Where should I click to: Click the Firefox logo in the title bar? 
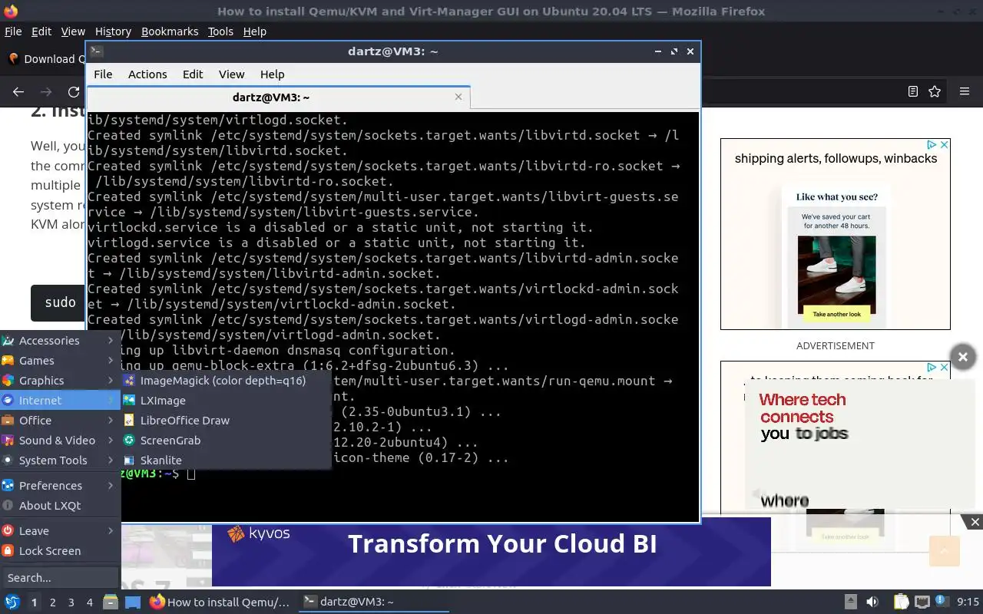tap(11, 11)
